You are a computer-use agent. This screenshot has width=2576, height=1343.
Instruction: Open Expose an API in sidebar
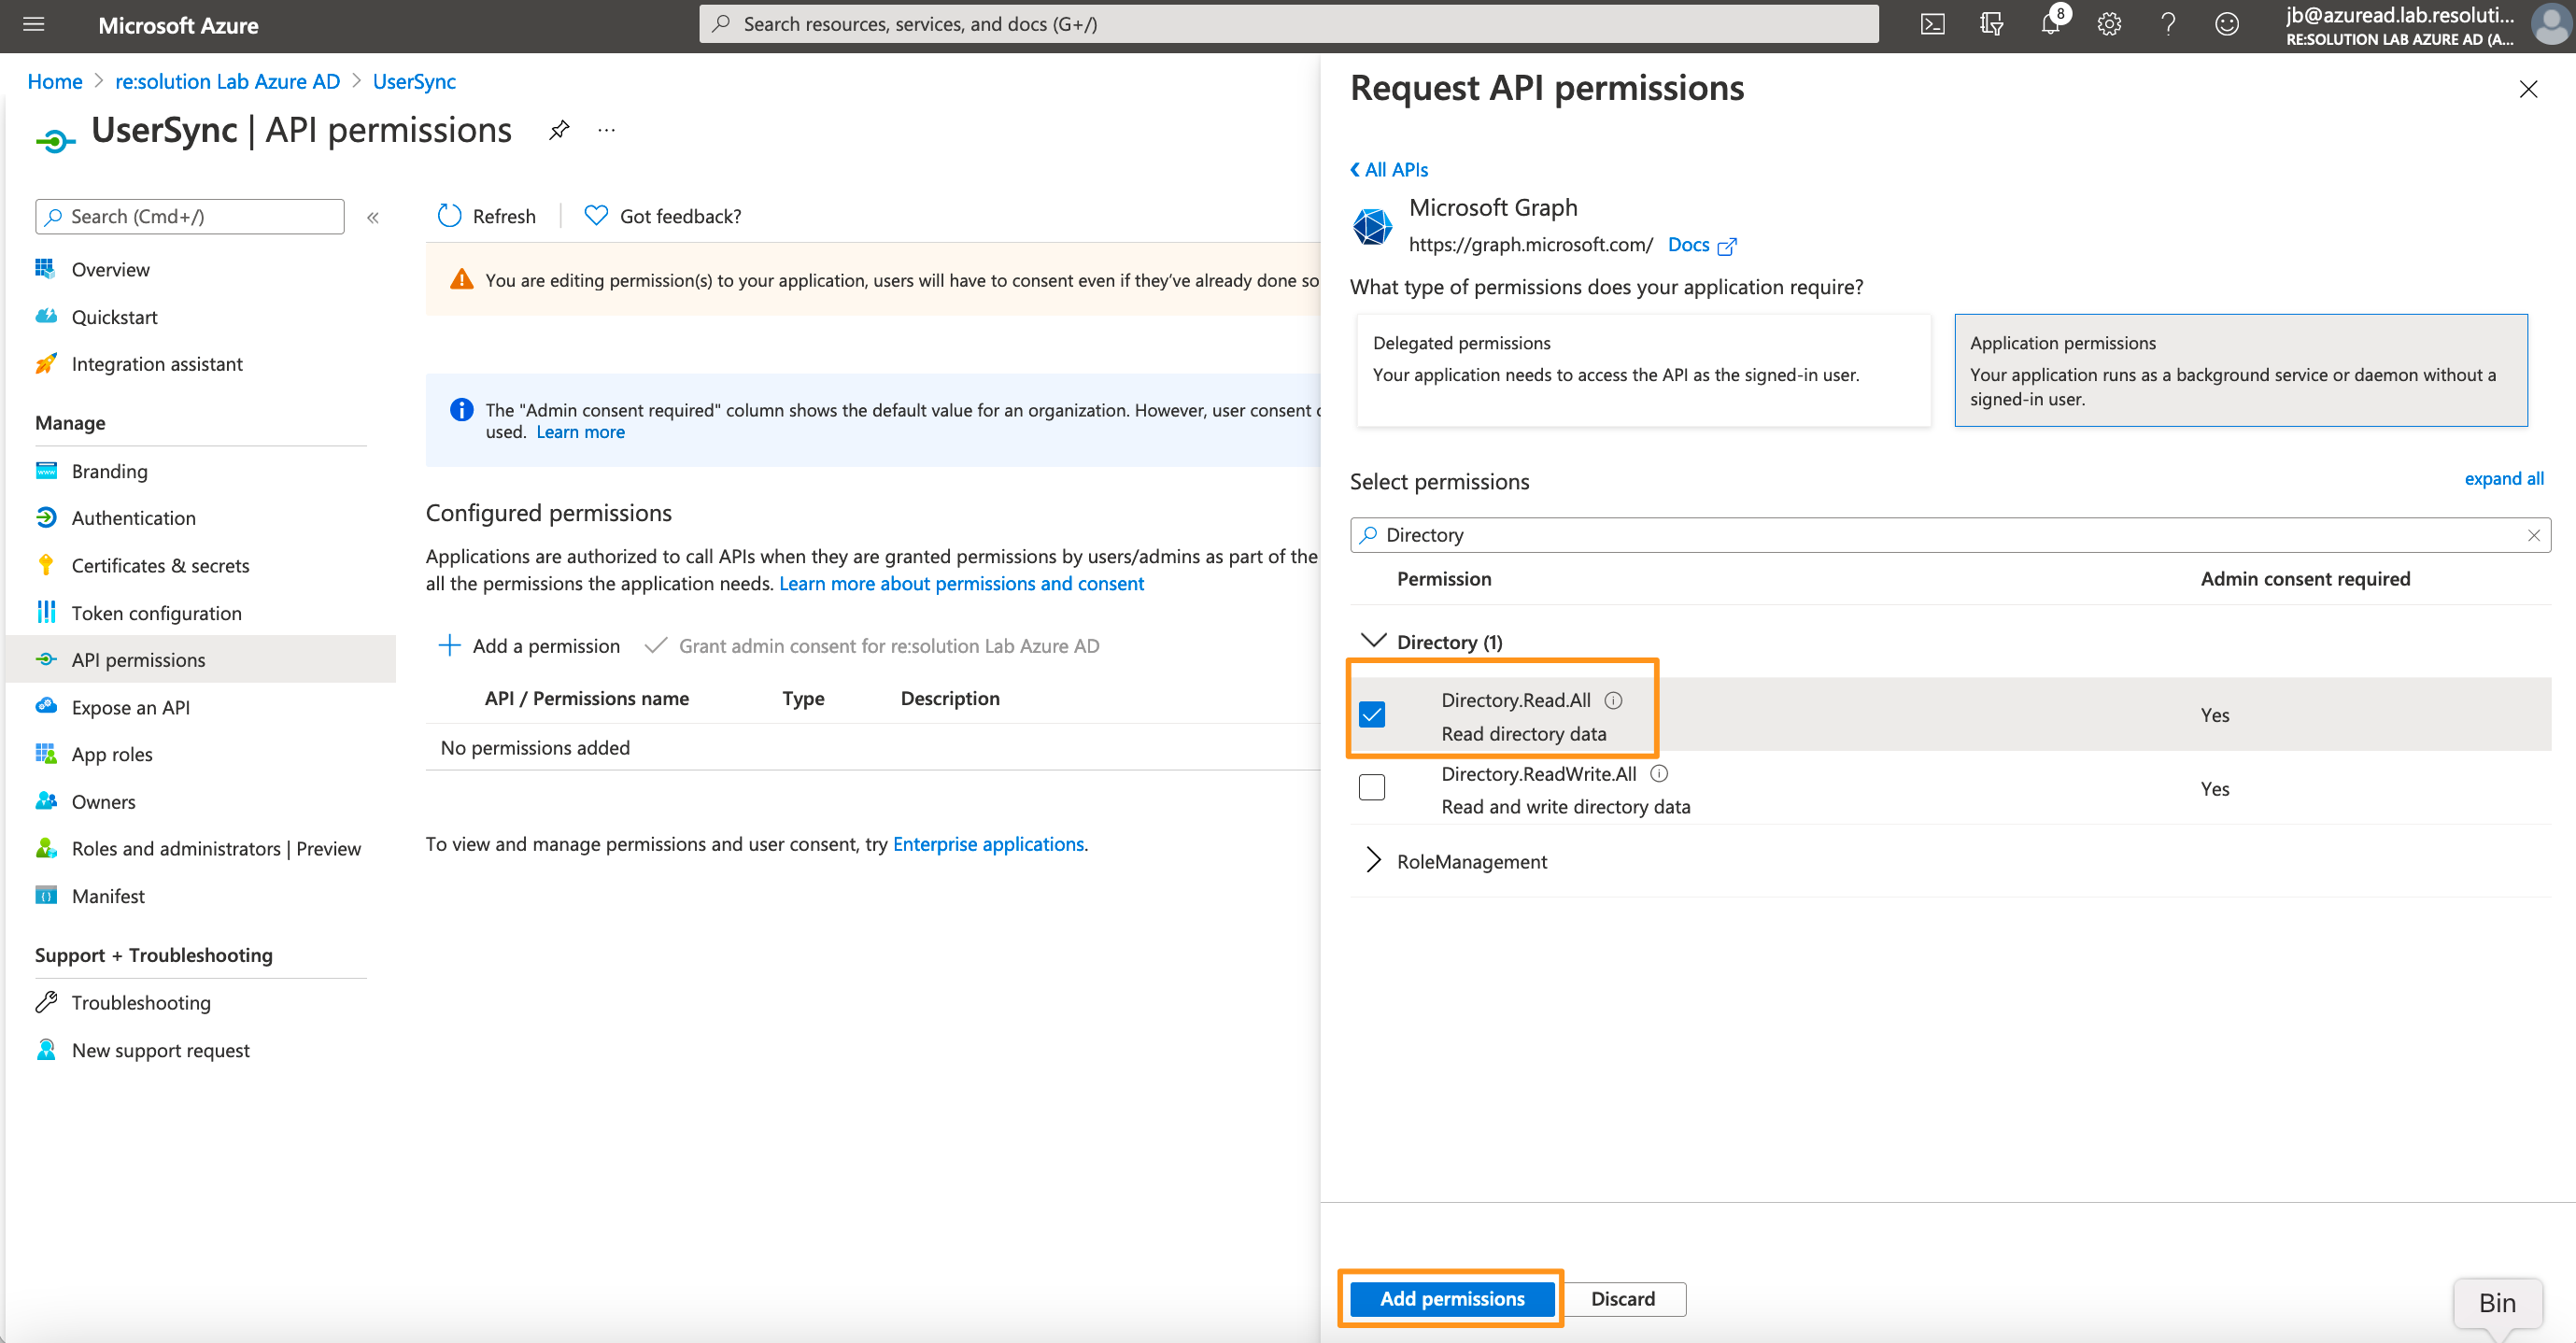pyautogui.click(x=131, y=707)
